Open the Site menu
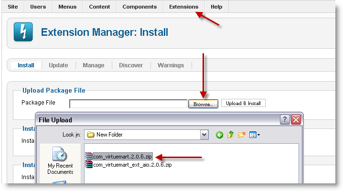343x191 pixels. point(13,7)
